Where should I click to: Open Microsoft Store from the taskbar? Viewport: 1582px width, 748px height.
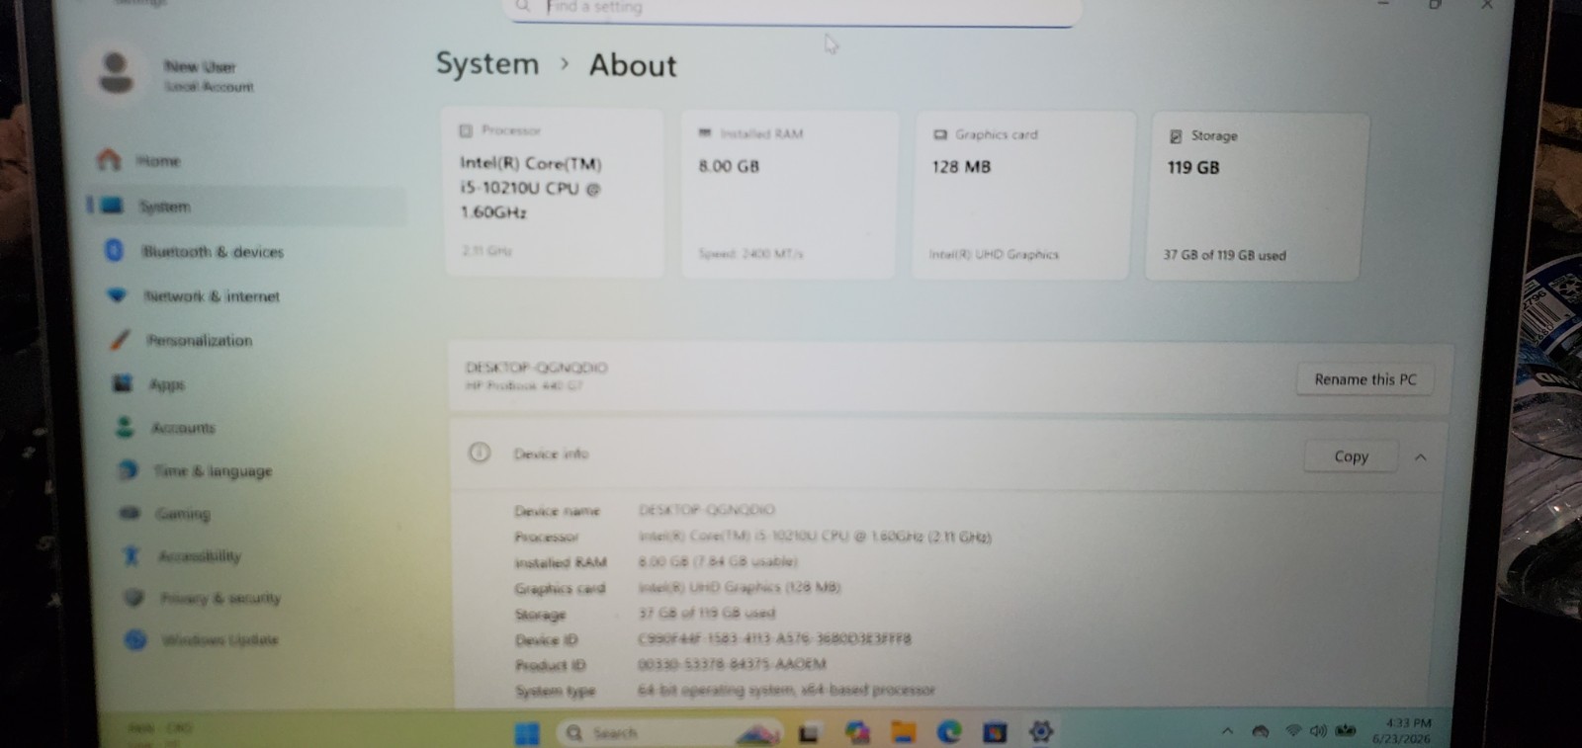pos(995,732)
